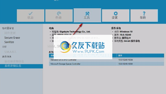Click the 服务包 0 service pack line
This screenshot has height=94, width=166.
(122, 38)
